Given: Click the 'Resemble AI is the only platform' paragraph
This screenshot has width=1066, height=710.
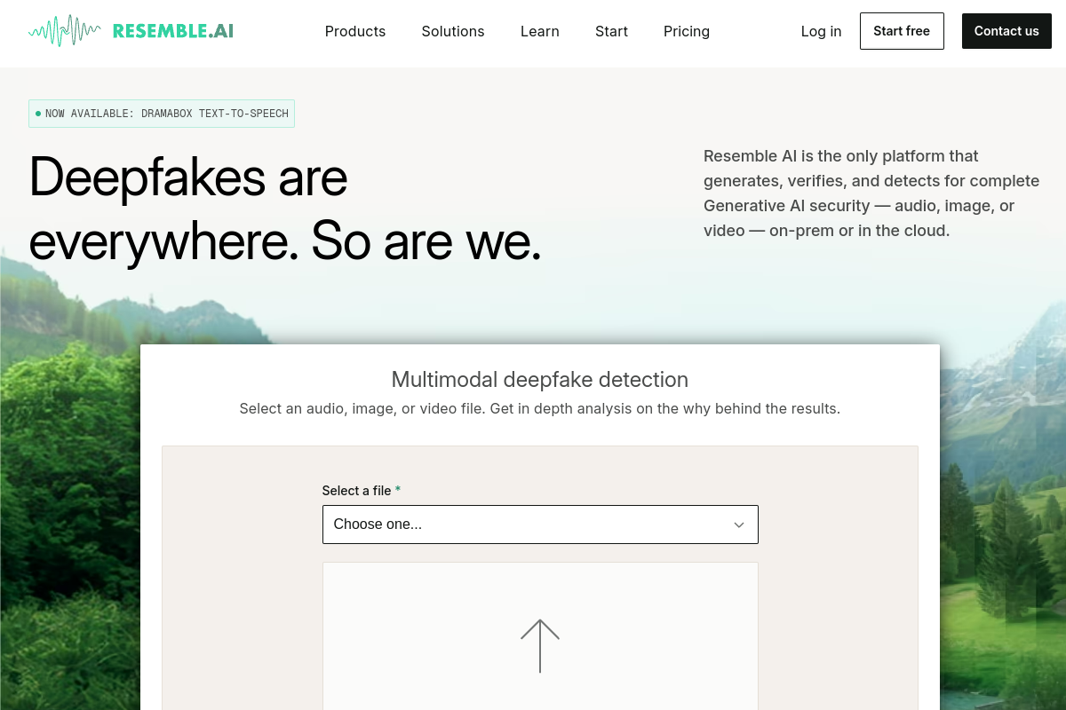Looking at the screenshot, I should click(x=871, y=193).
